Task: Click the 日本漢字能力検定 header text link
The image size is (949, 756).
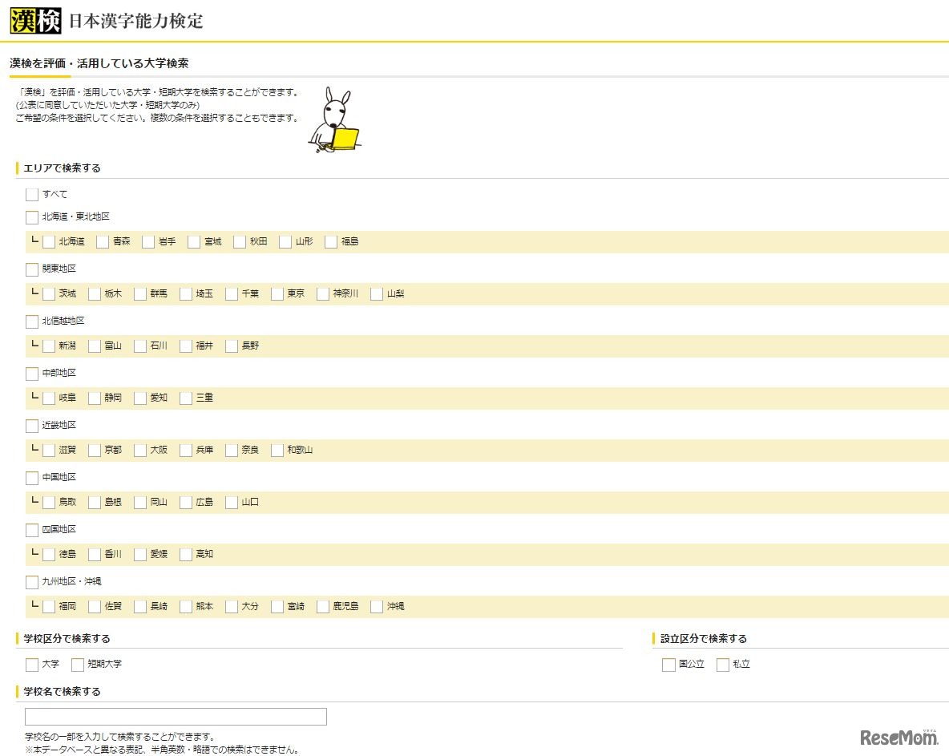Action: (x=138, y=22)
